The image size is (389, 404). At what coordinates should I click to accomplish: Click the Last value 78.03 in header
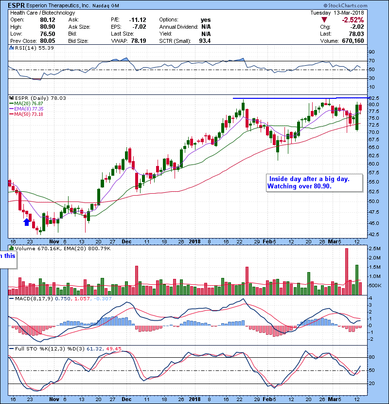tap(356, 34)
